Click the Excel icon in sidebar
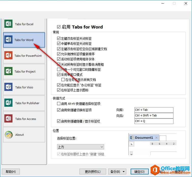 pos(8,24)
